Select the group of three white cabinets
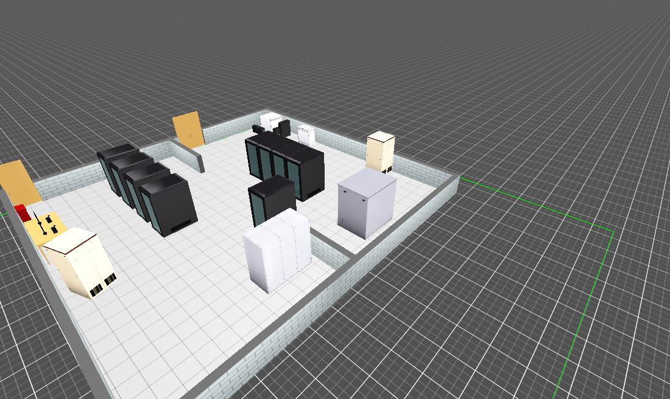 (277, 249)
